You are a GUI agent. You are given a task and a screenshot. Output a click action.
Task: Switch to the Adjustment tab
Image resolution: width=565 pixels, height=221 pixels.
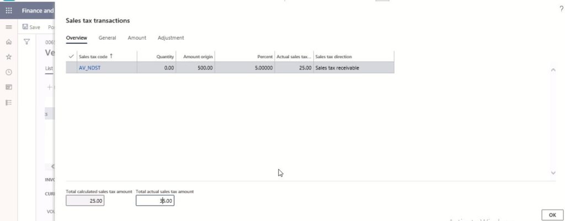(171, 38)
